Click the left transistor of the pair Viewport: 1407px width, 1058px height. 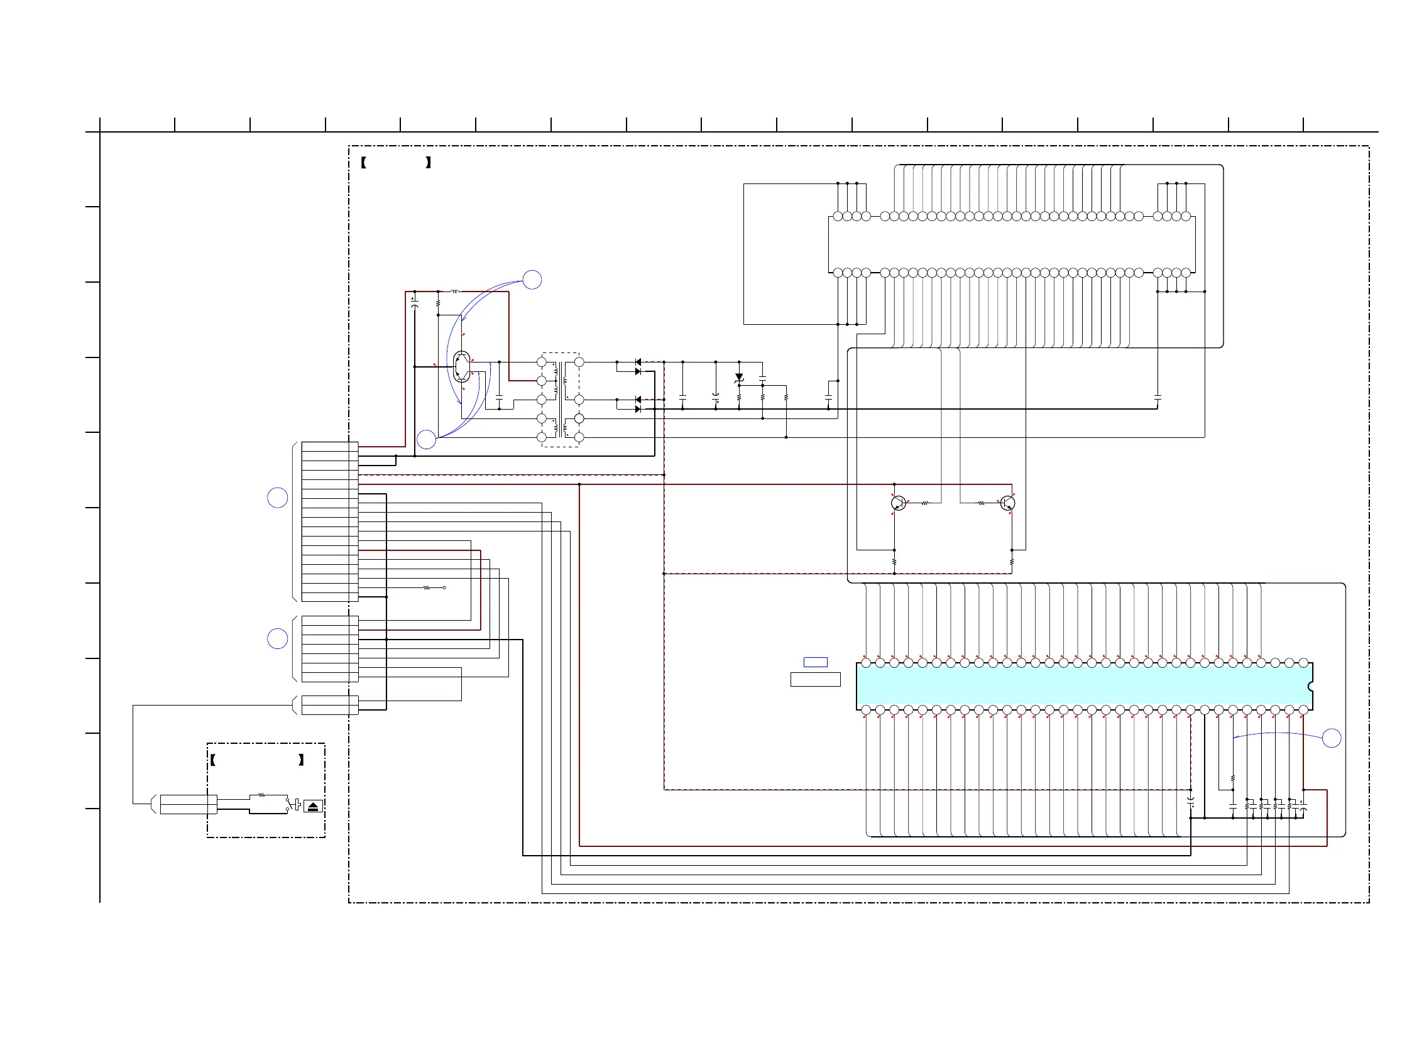[898, 504]
